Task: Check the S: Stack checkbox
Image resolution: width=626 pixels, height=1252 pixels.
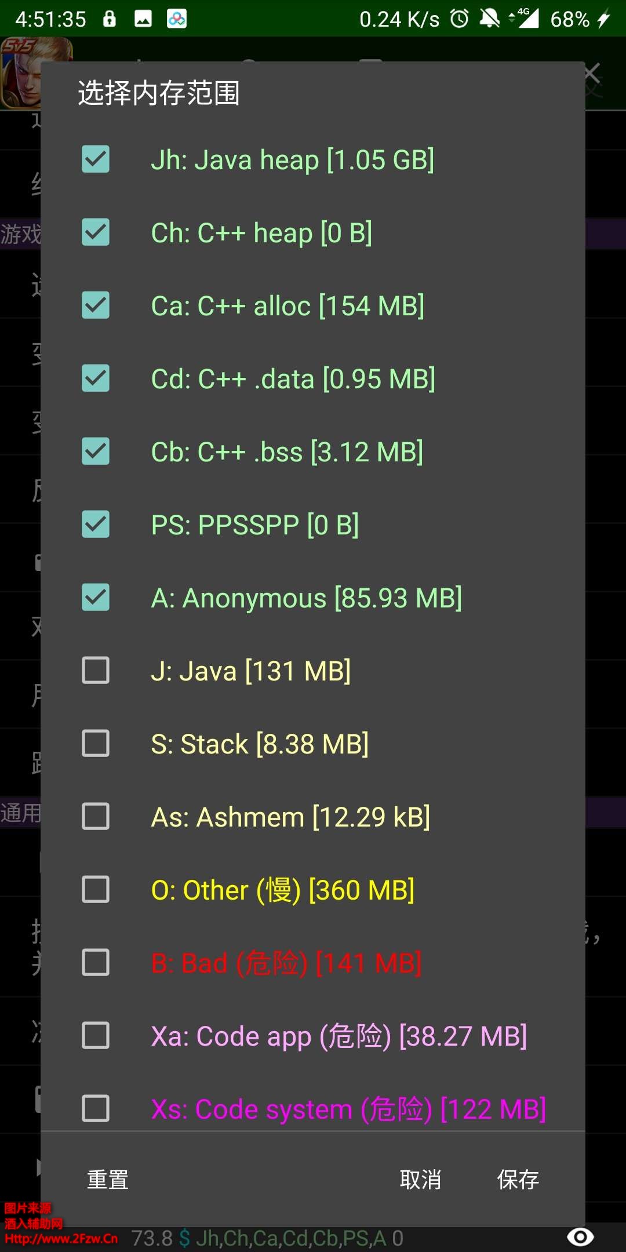Action: [96, 744]
